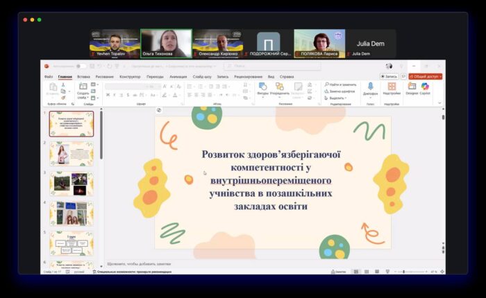486x298 pixels.
Task: Open the Designer pane
Action: click(412, 87)
